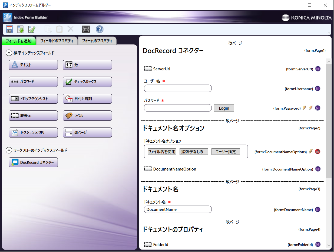Select the ファイル名を使用 option
The height and width of the screenshot is (252, 334).
click(162, 152)
